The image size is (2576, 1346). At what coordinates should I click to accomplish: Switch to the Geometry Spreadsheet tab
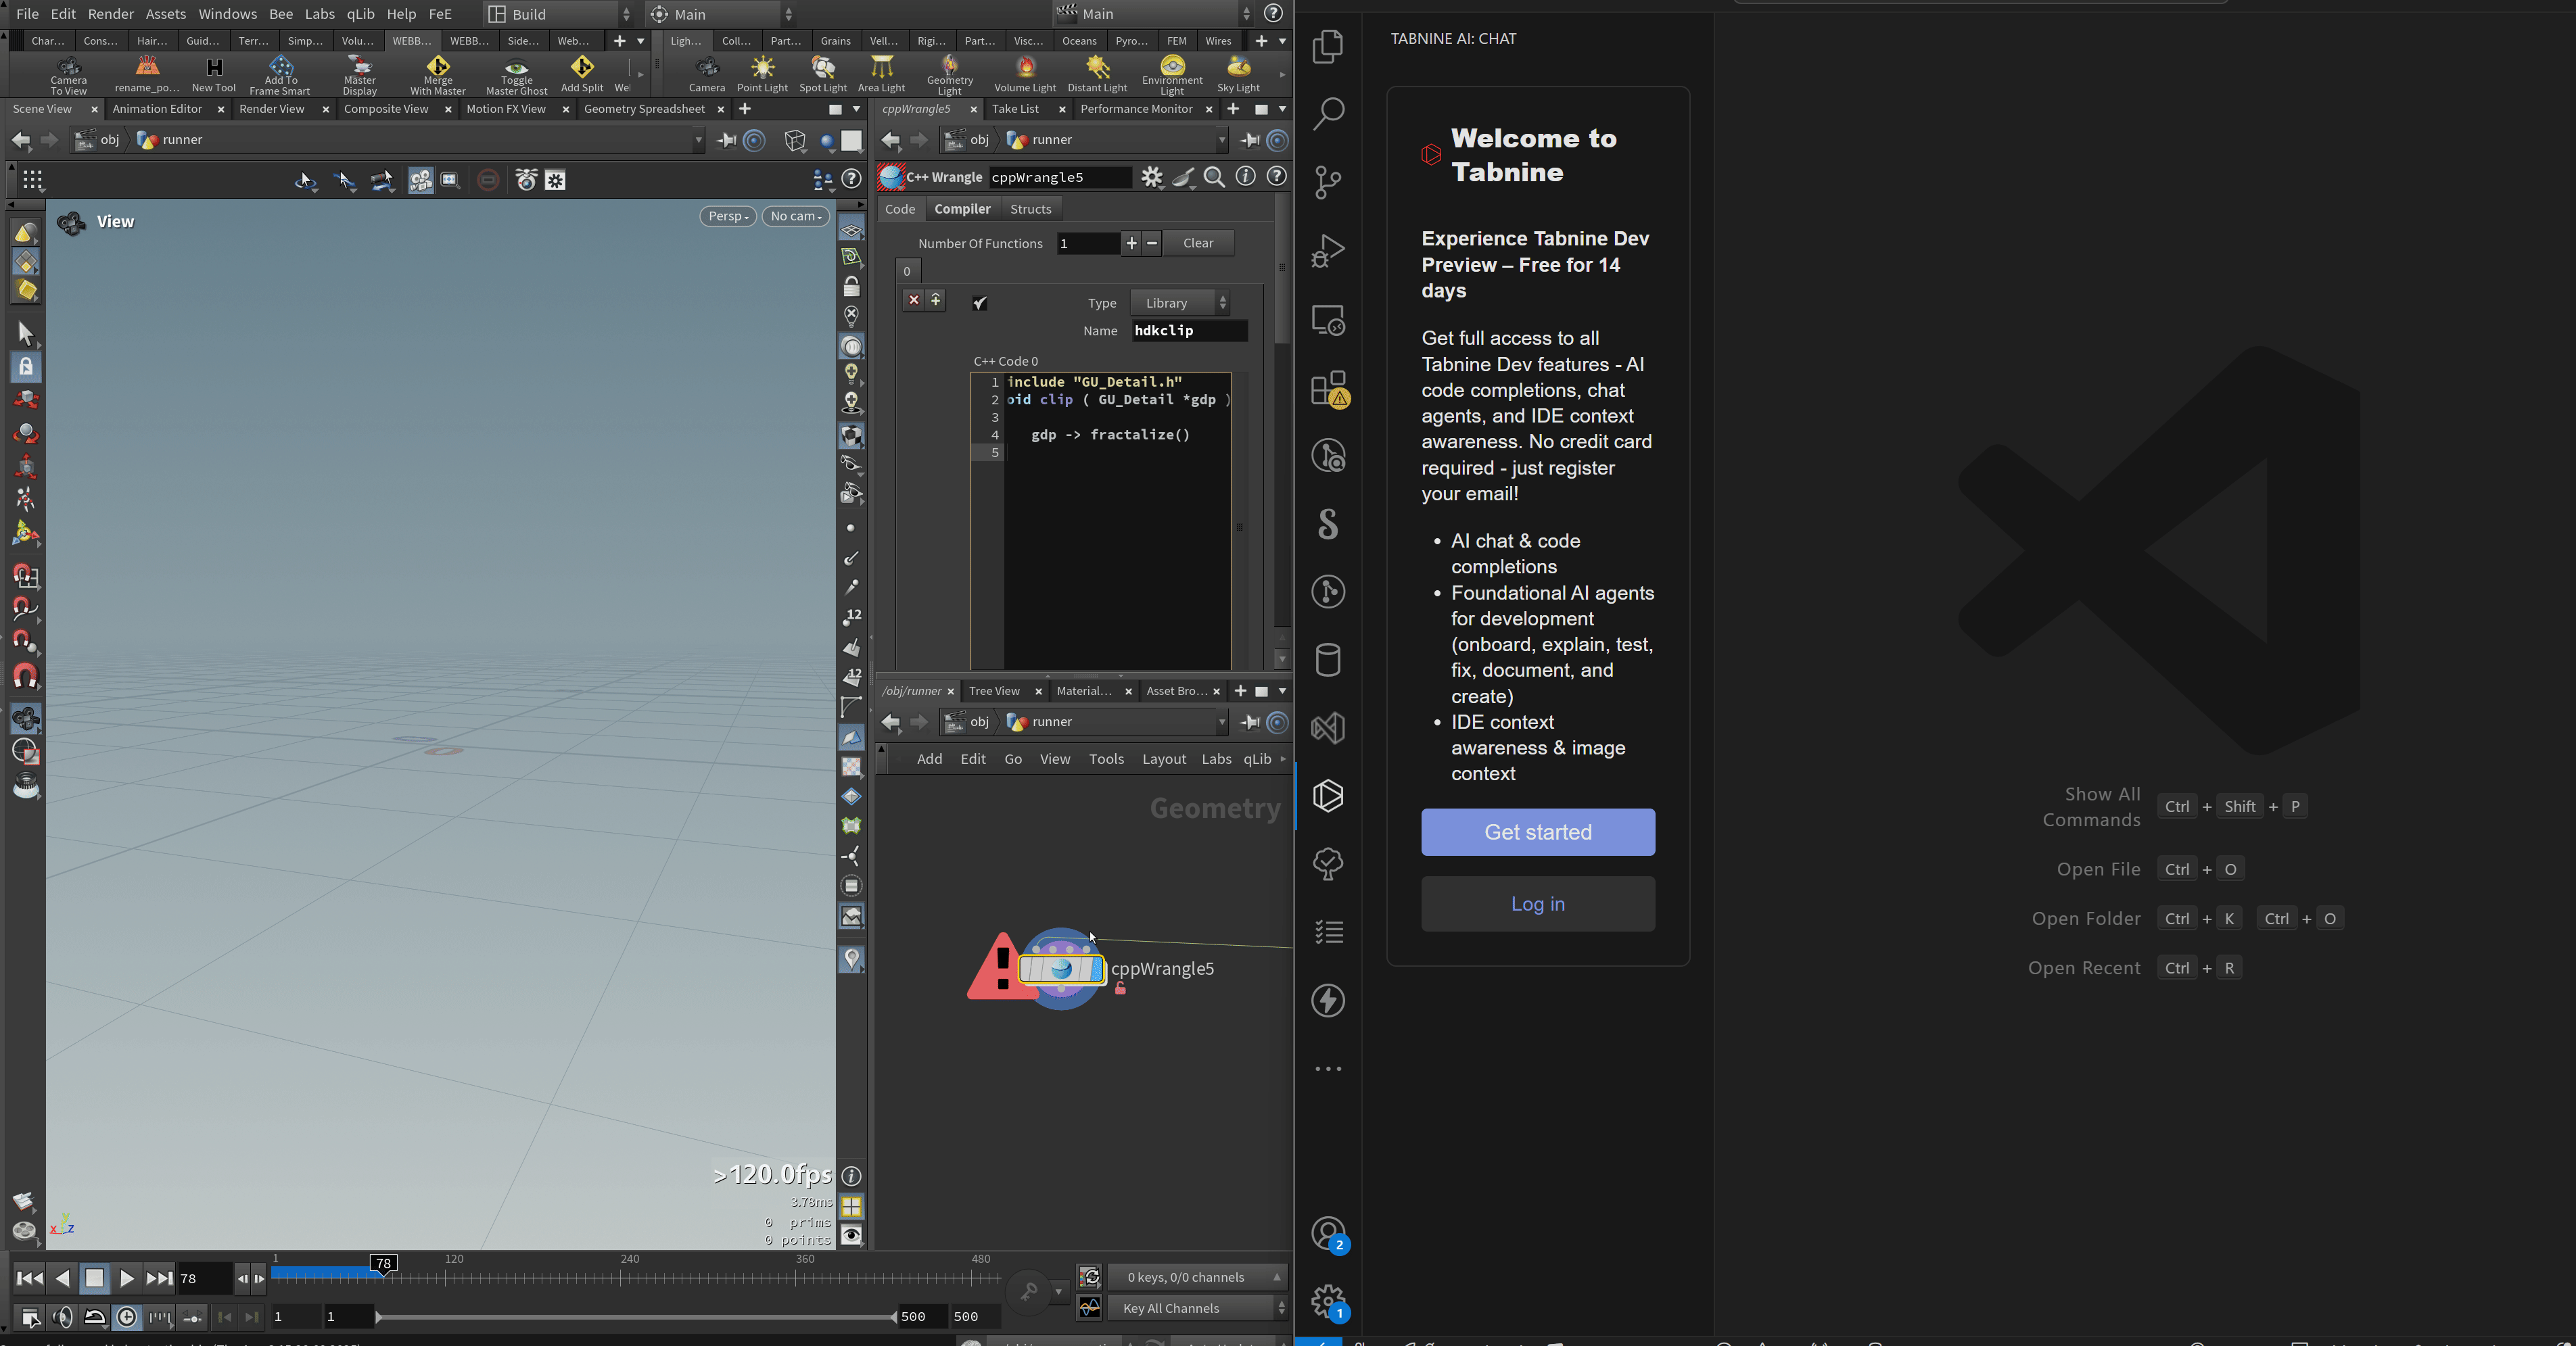coord(644,109)
